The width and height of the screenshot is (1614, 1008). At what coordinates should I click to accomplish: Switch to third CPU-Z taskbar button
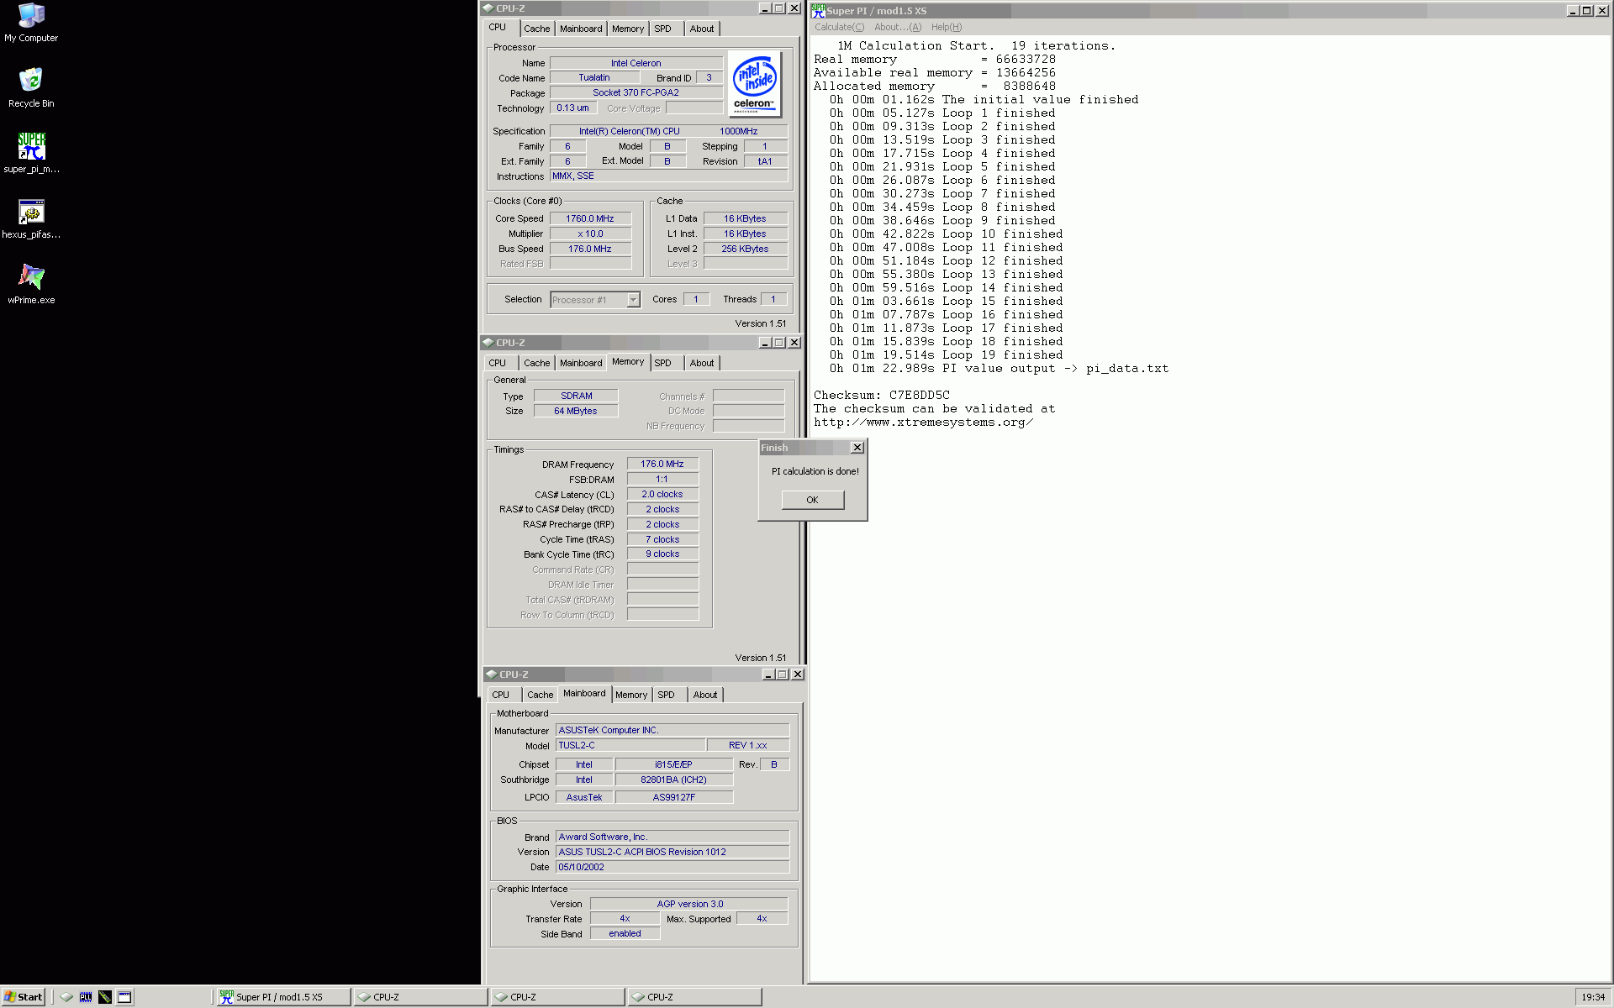[x=694, y=997]
